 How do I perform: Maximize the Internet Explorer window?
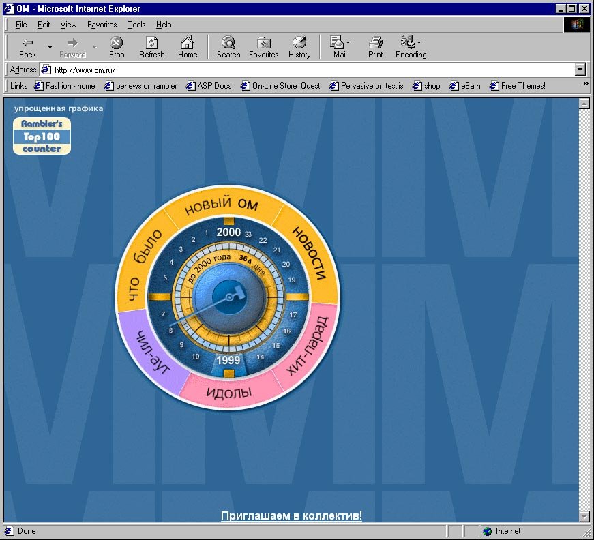tap(572, 8)
